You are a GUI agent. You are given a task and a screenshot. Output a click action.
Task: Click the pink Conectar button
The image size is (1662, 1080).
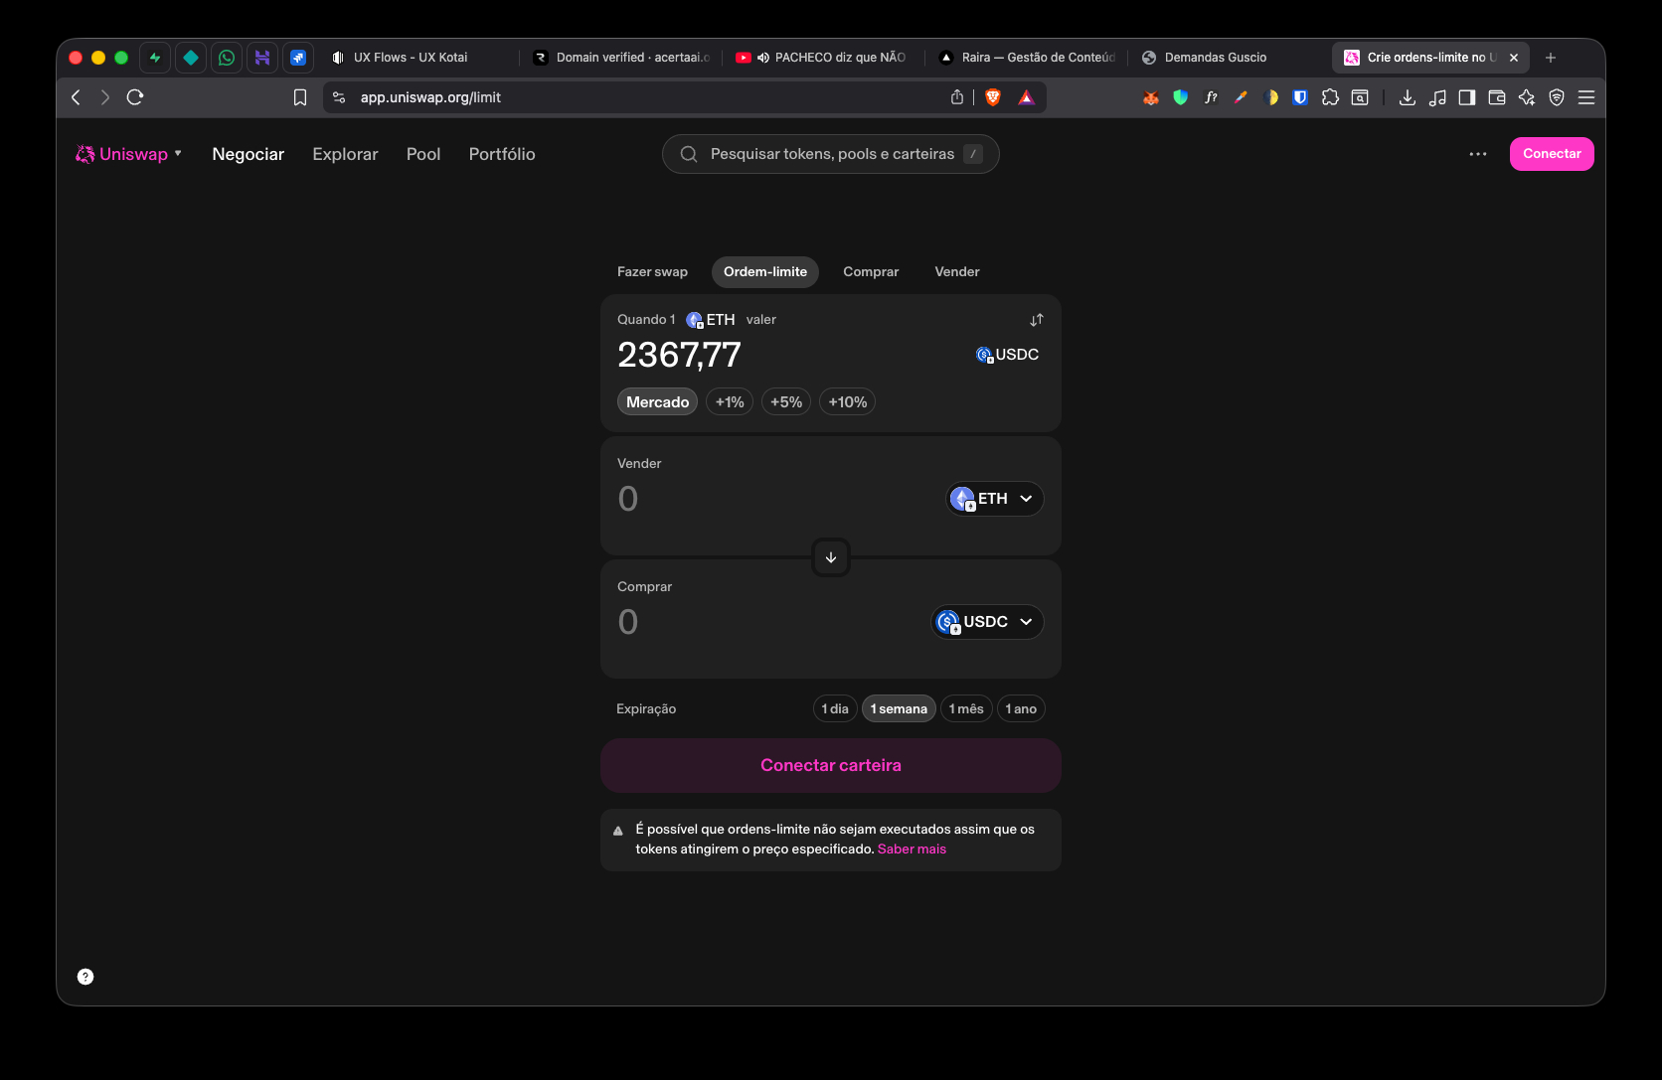[x=1552, y=154]
